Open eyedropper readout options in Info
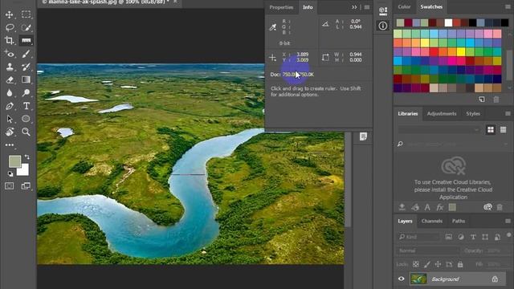The image size is (514, 289). click(x=273, y=27)
